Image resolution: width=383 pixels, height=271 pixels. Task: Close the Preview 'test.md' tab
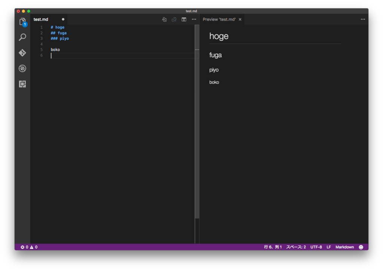240,19
